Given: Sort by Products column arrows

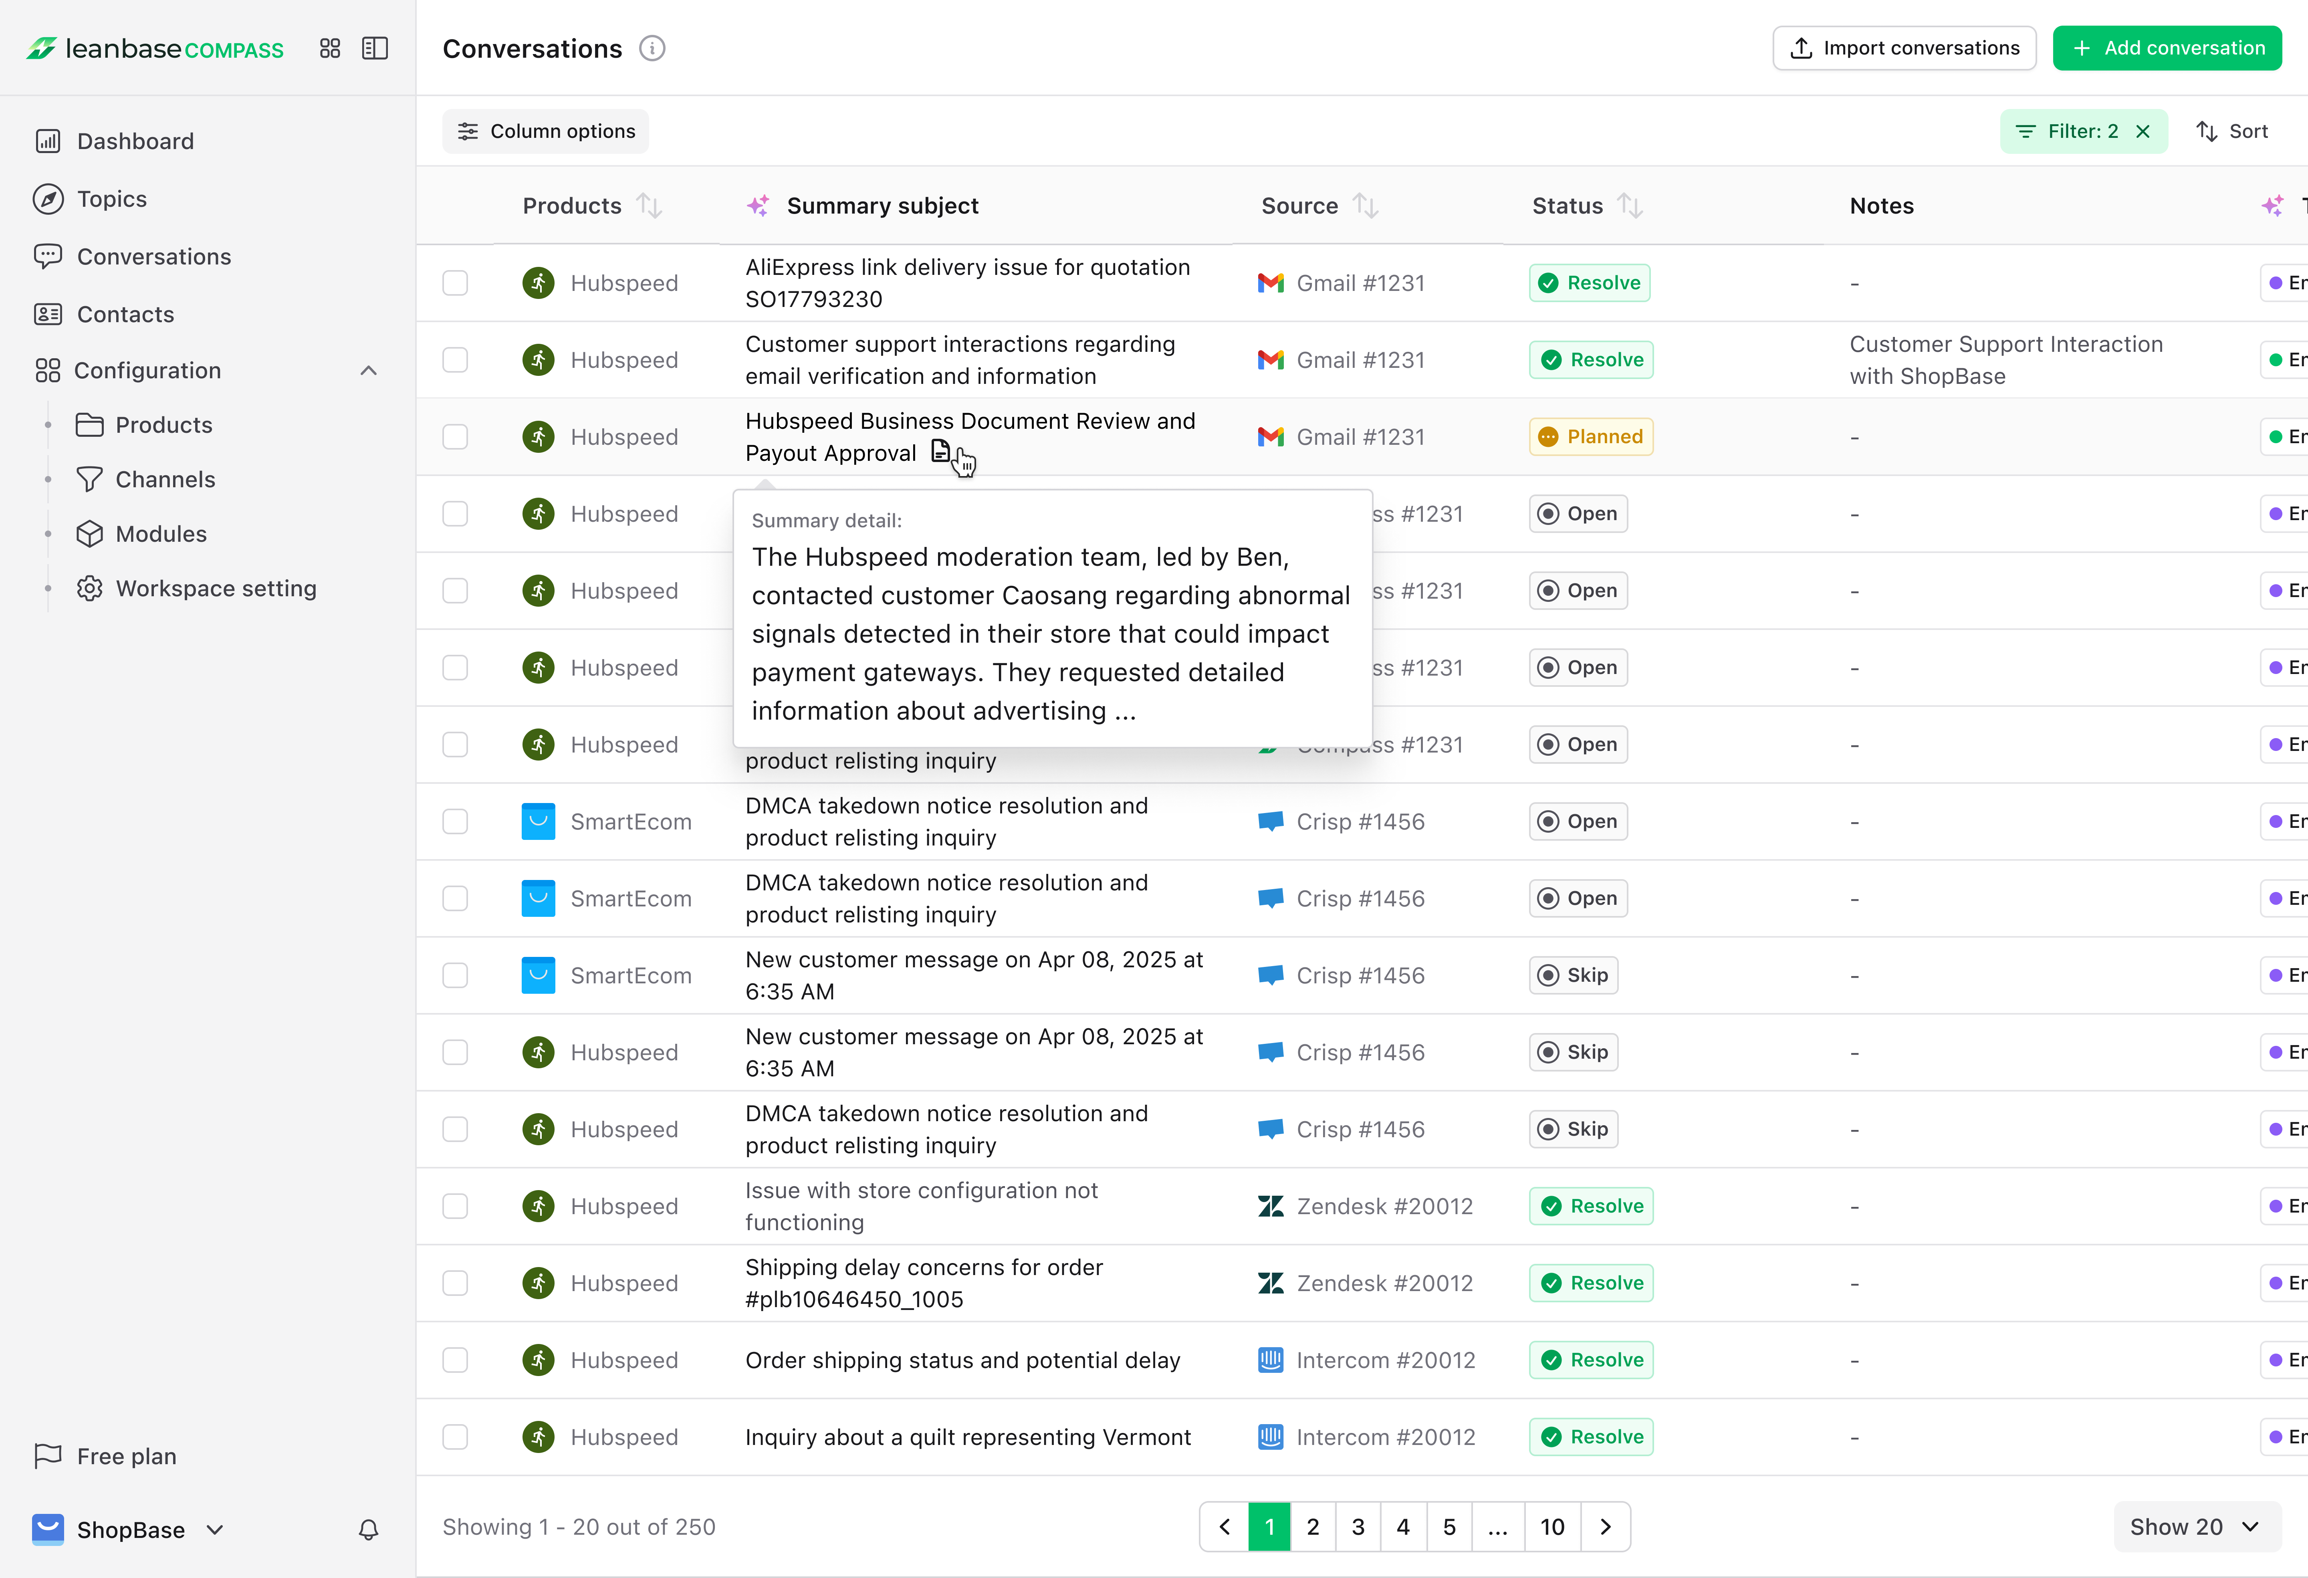Looking at the screenshot, I should click(x=650, y=206).
